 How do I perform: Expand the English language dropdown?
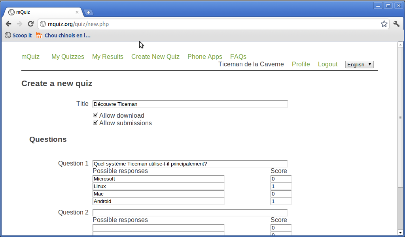(359, 64)
